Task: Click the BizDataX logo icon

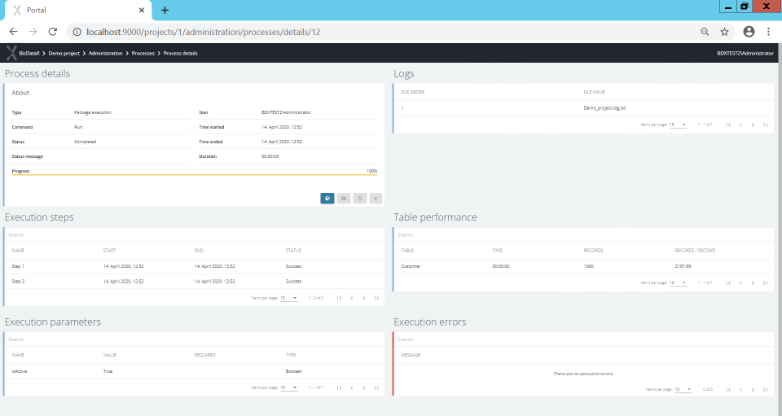Action: (x=11, y=53)
